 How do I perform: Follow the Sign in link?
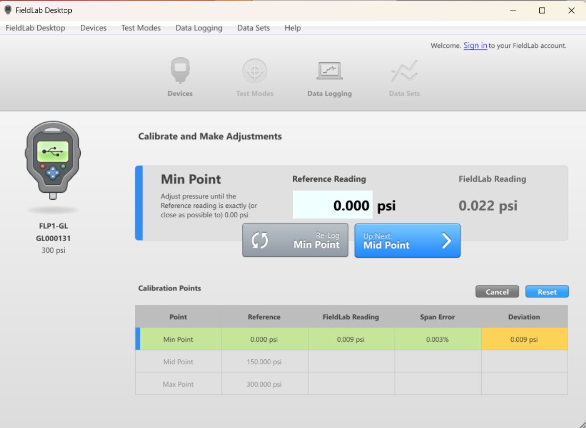tap(475, 45)
